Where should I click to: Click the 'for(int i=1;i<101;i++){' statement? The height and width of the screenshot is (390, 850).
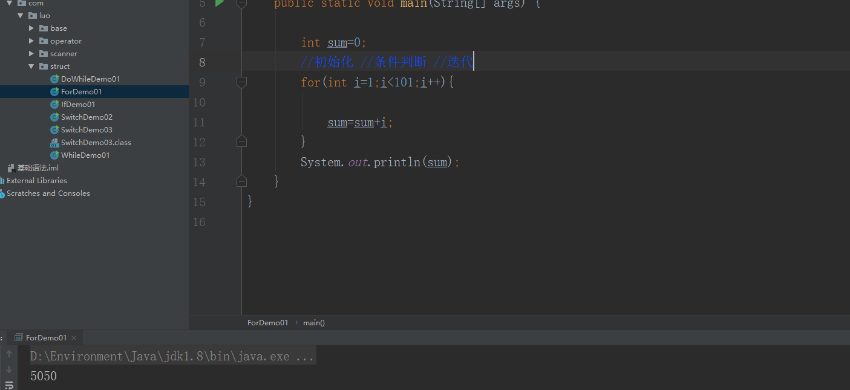click(378, 82)
